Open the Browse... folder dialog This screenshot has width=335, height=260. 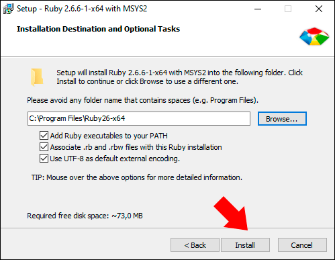click(x=282, y=119)
